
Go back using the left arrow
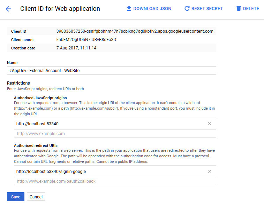point(8,9)
